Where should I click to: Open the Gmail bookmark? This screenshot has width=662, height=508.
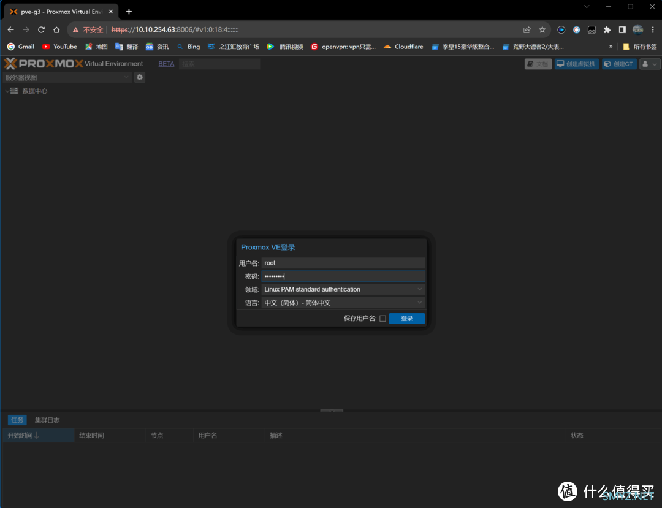(x=21, y=47)
